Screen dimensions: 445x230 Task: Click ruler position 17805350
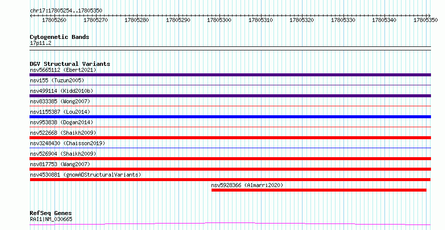[425, 20]
